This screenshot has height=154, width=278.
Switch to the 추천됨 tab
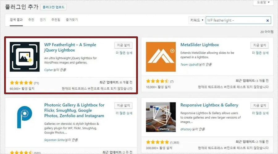(56, 20)
